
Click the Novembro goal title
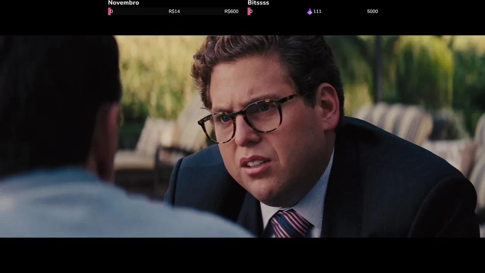pos(124,3)
